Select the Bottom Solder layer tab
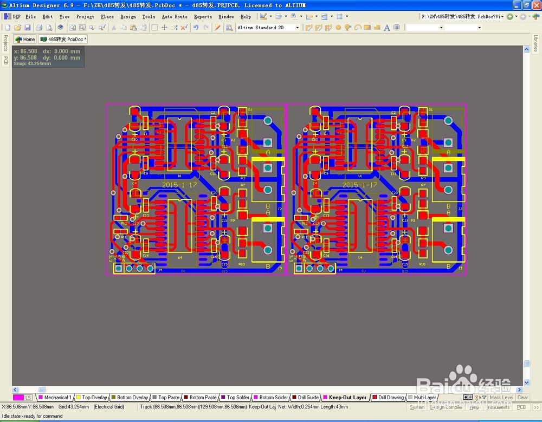The height and width of the screenshot is (422, 542). pyautogui.click(x=270, y=398)
